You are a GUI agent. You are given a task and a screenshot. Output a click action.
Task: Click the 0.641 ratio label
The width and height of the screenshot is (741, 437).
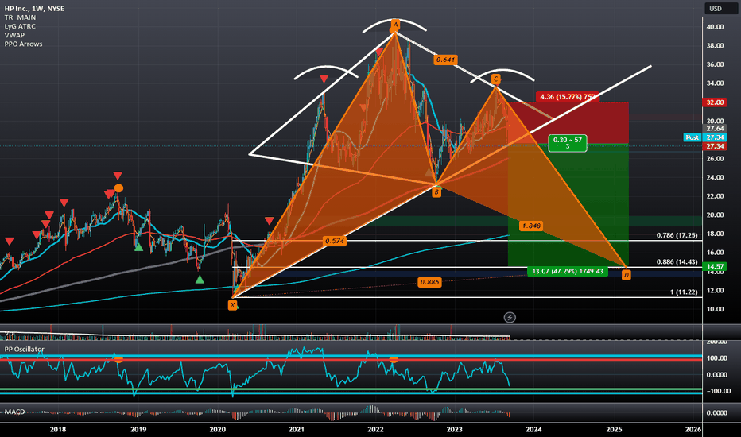445,60
